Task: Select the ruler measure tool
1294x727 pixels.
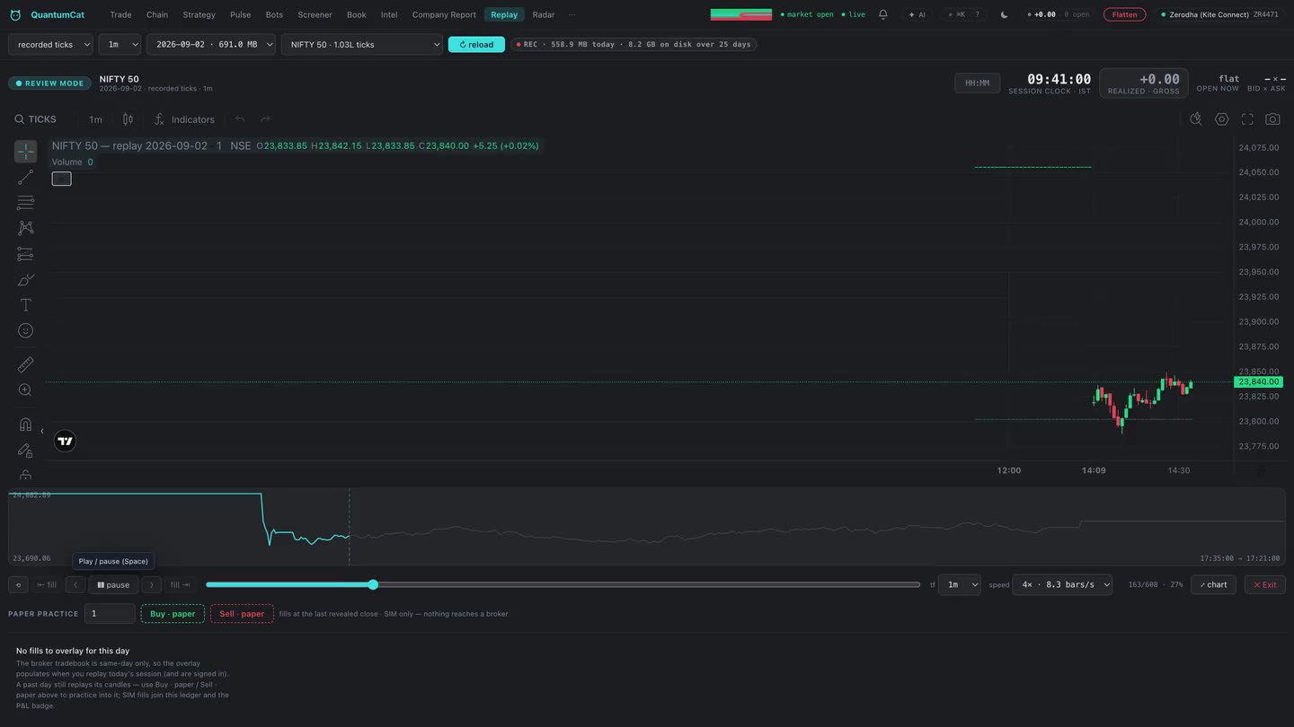Action: click(25, 364)
